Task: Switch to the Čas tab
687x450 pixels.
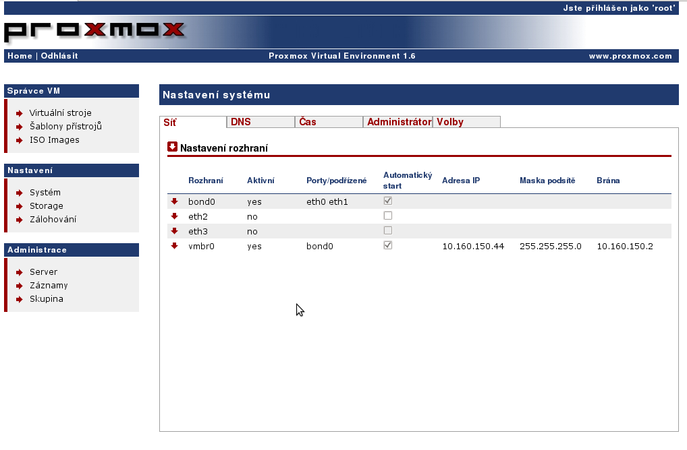Action: 329,122
